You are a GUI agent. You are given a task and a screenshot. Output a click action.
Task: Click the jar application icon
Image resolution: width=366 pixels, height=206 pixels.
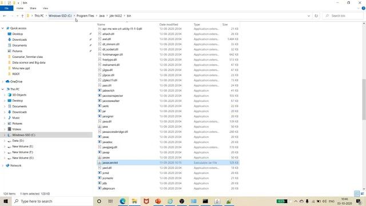[x=100, y=111]
